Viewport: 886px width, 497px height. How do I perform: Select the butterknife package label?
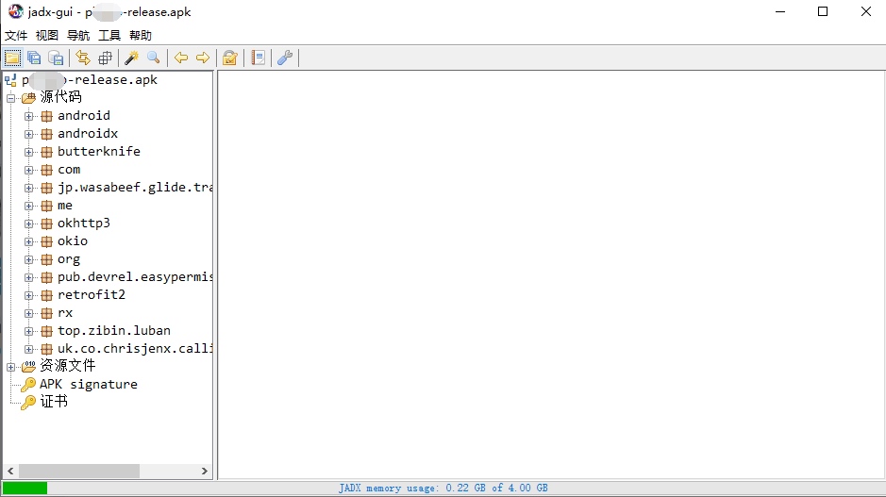pos(99,151)
